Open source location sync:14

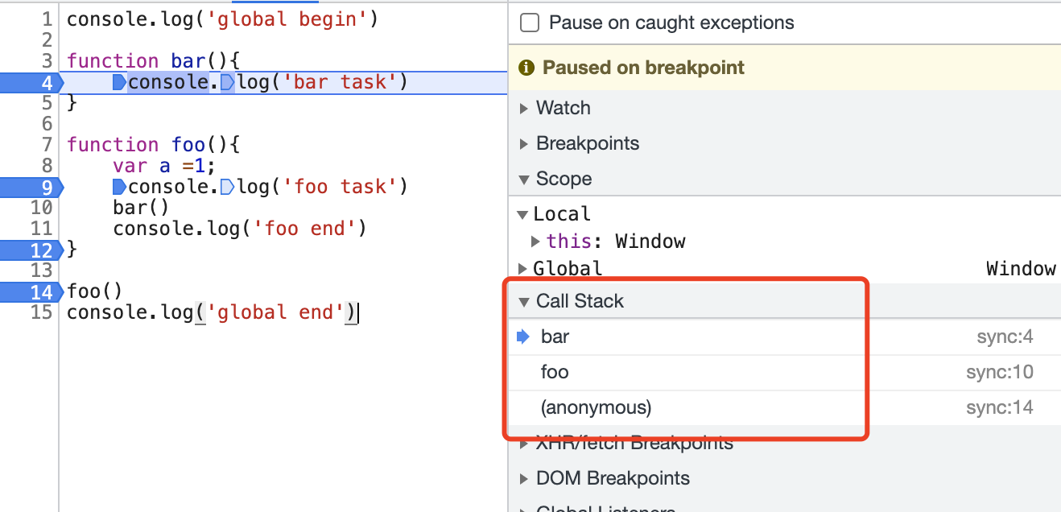pos(1000,407)
